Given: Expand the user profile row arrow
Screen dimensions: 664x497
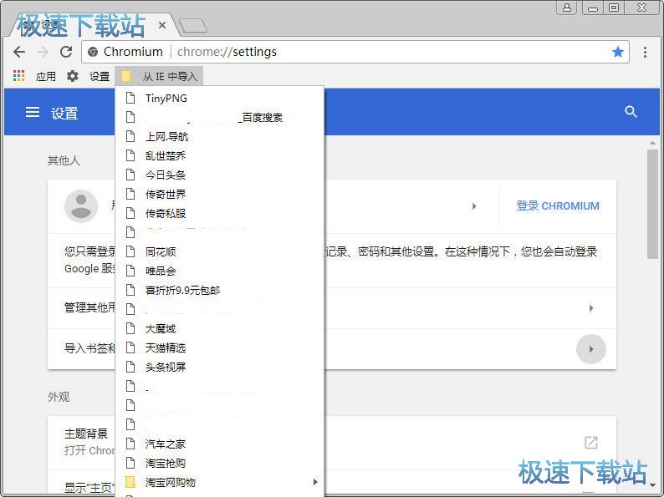Looking at the screenshot, I should coord(474,206).
